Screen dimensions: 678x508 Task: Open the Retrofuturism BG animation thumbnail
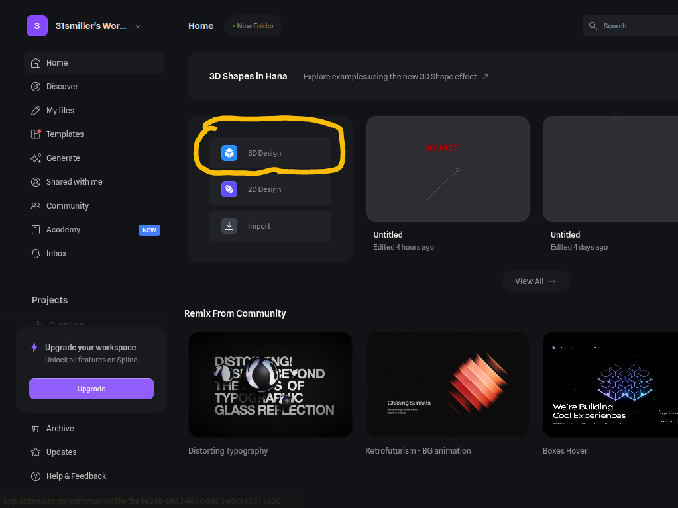(447, 384)
